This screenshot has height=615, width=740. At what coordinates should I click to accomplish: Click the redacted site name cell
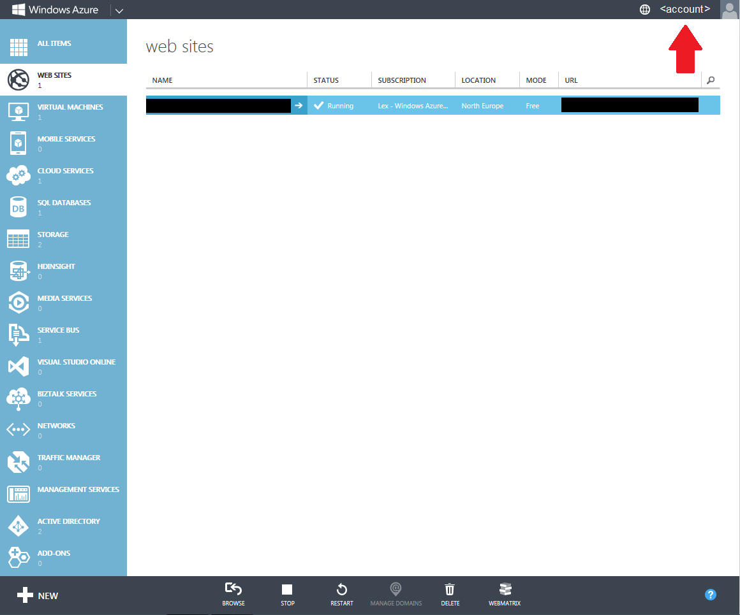pos(219,106)
